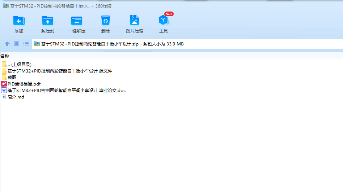Click the Word icon of 毕业论文.doc
This screenshot has width=343, height=193.
pyautogui.click(x=4, y=90)
